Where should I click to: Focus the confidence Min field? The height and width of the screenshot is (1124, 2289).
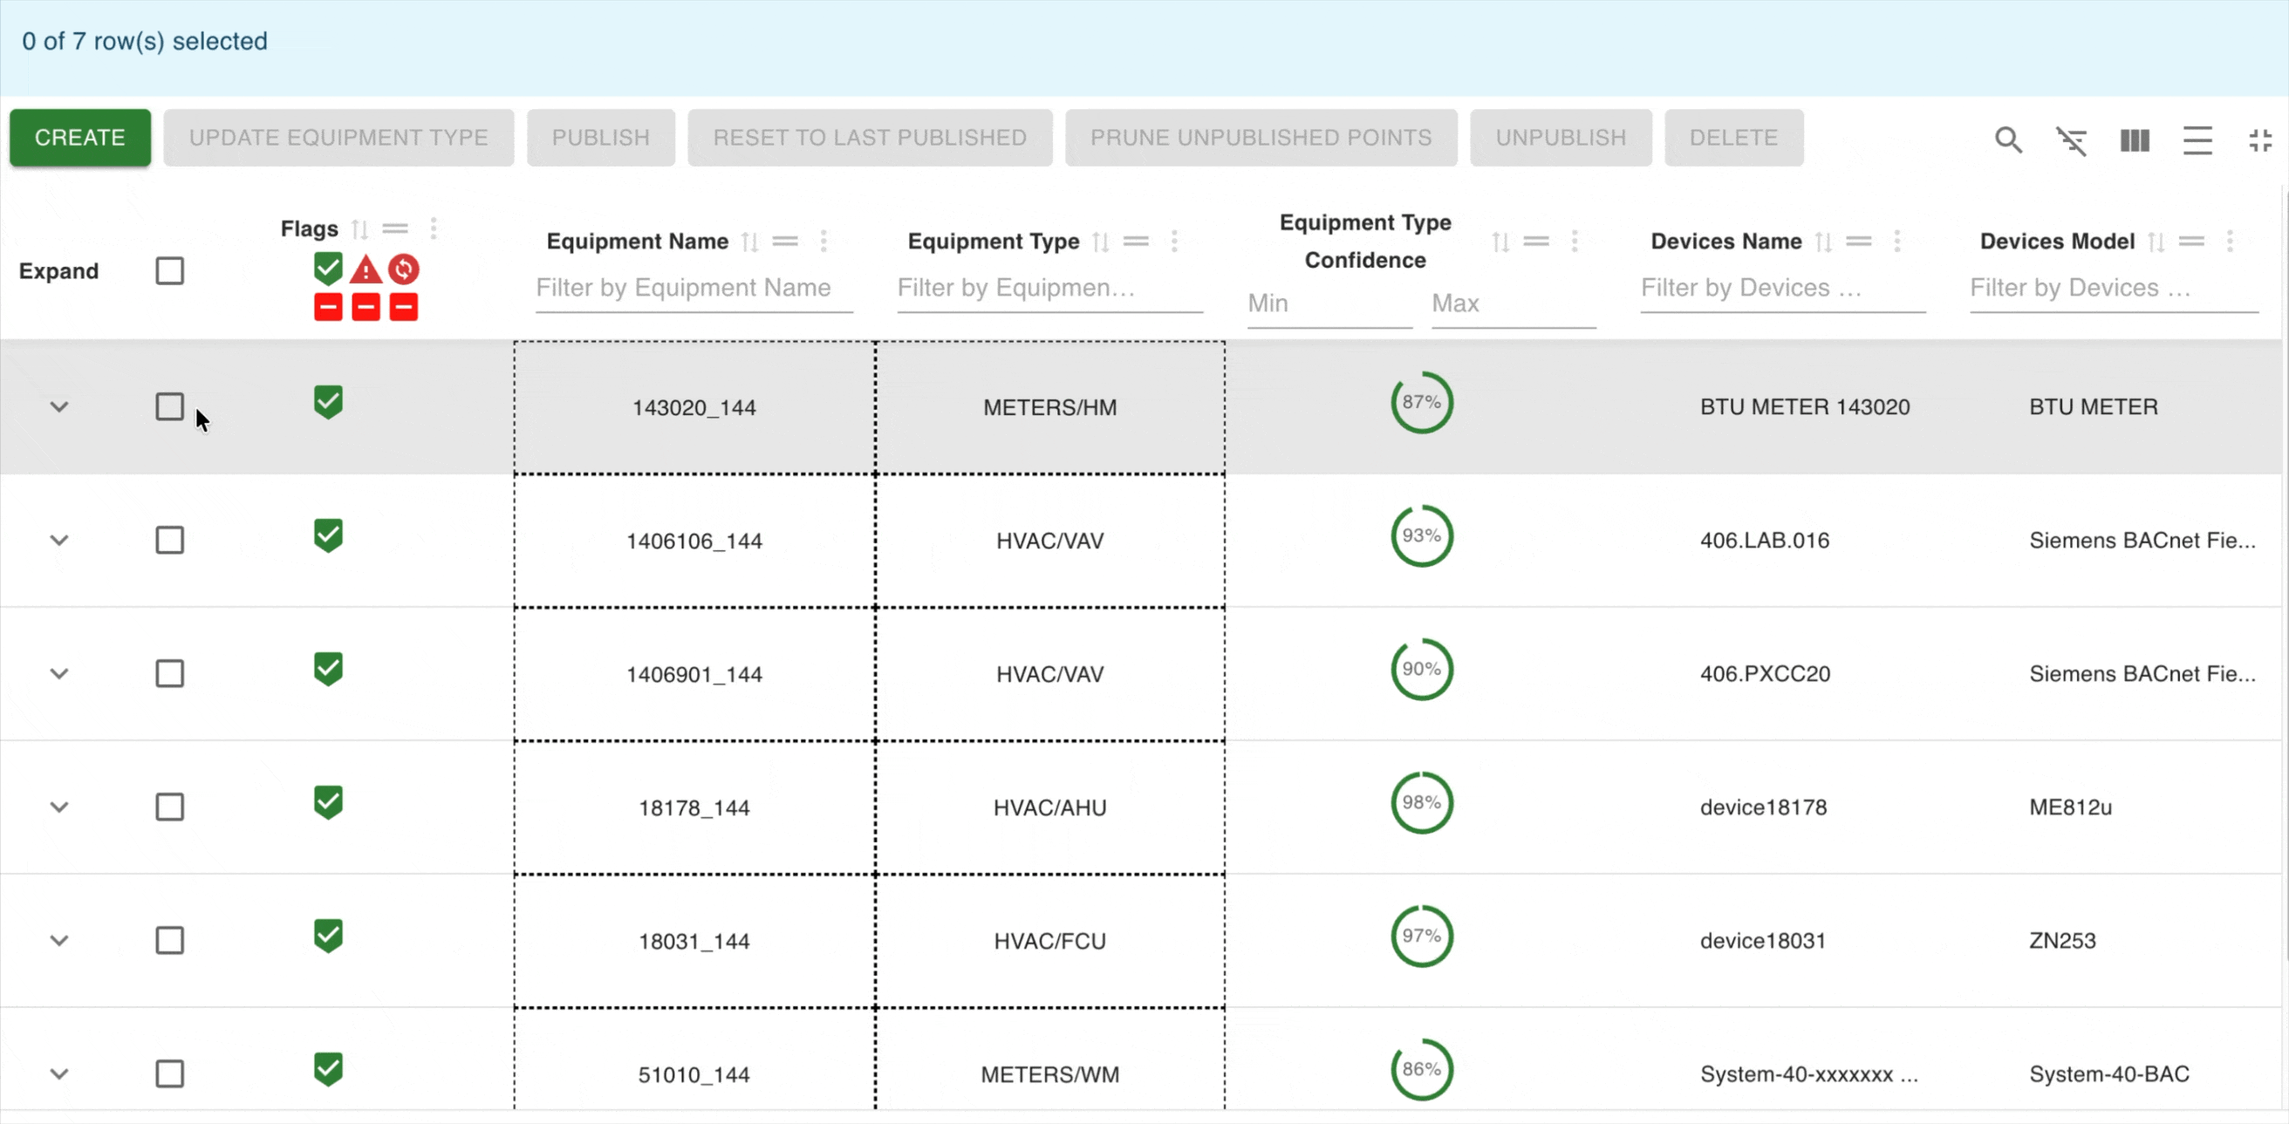(1329, 303)
